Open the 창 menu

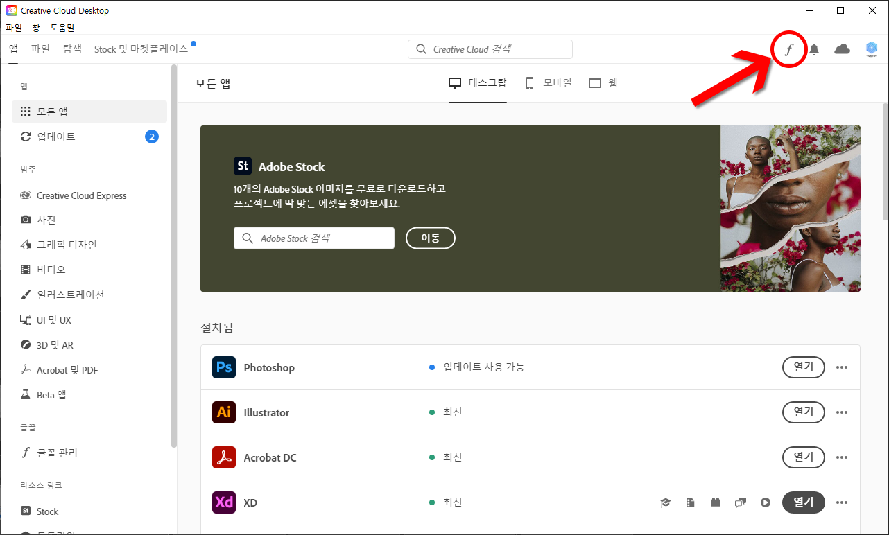pyautogui.click(x=36, y=28)
